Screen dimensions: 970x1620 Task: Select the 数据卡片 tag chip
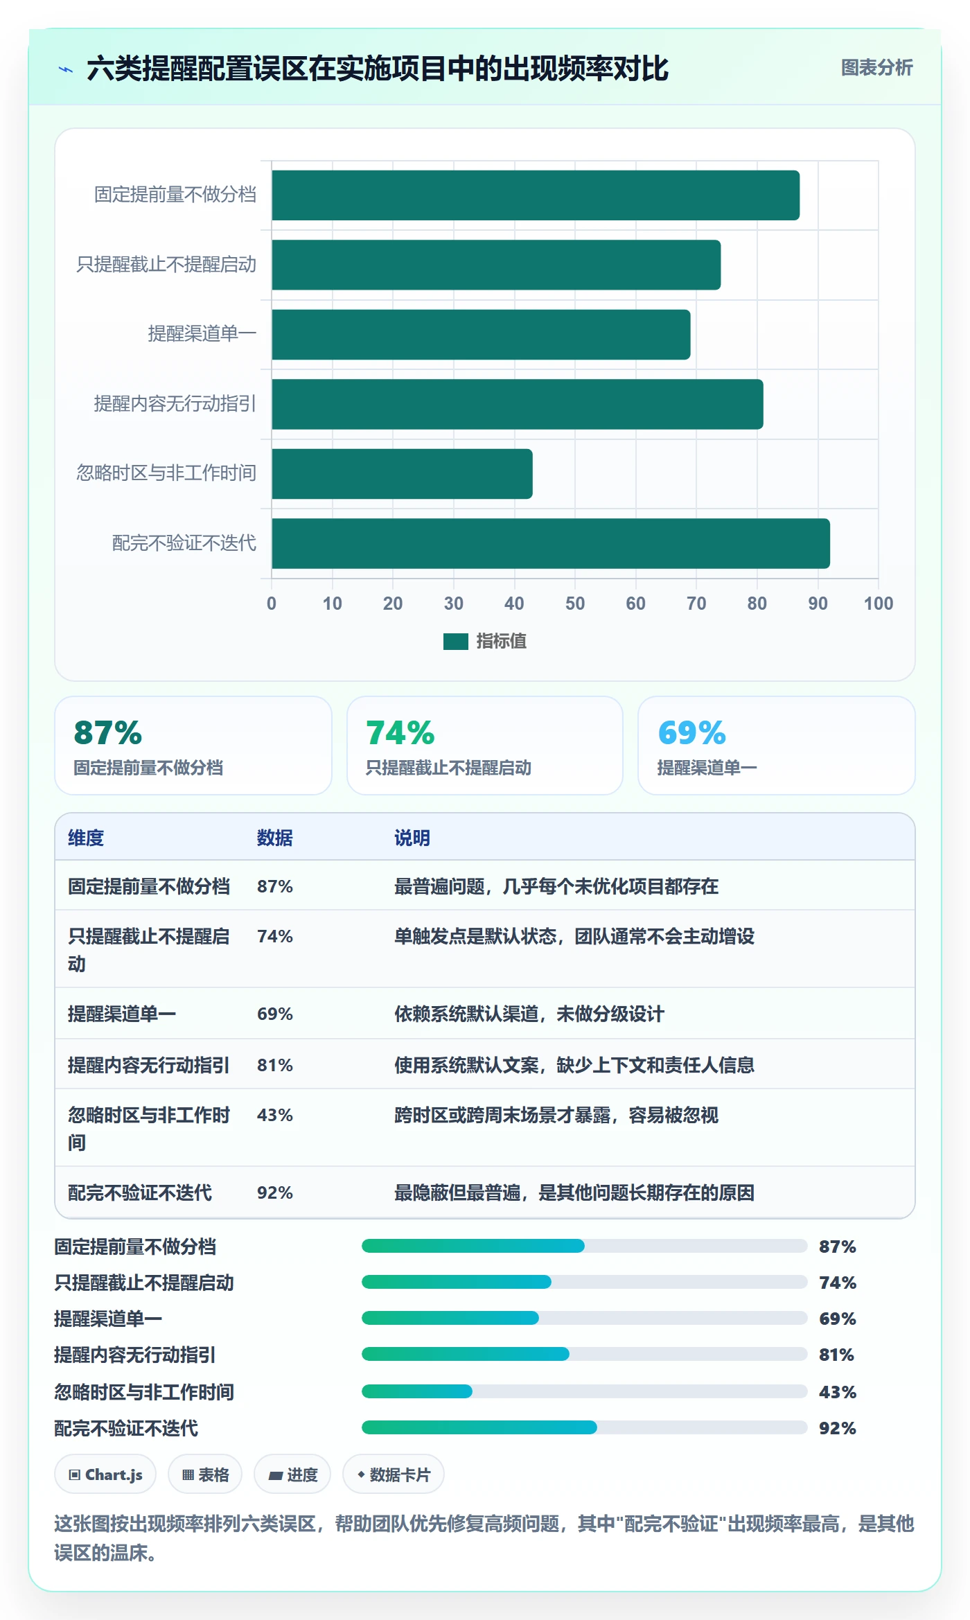pos(394,1474)
